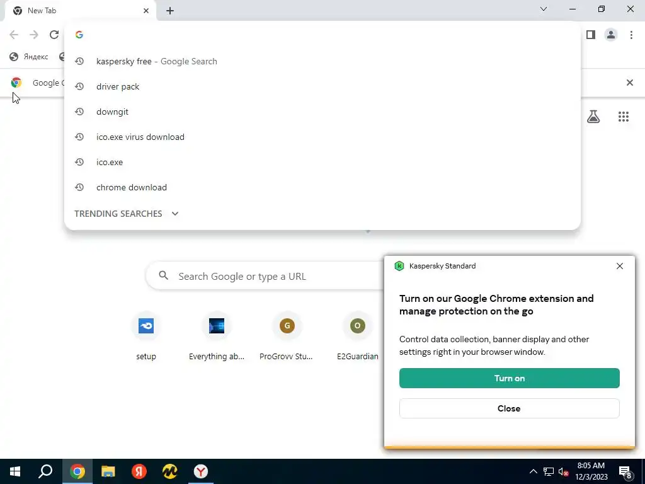
Task: Open the setup shortcut tile
Action: point(146,337)
